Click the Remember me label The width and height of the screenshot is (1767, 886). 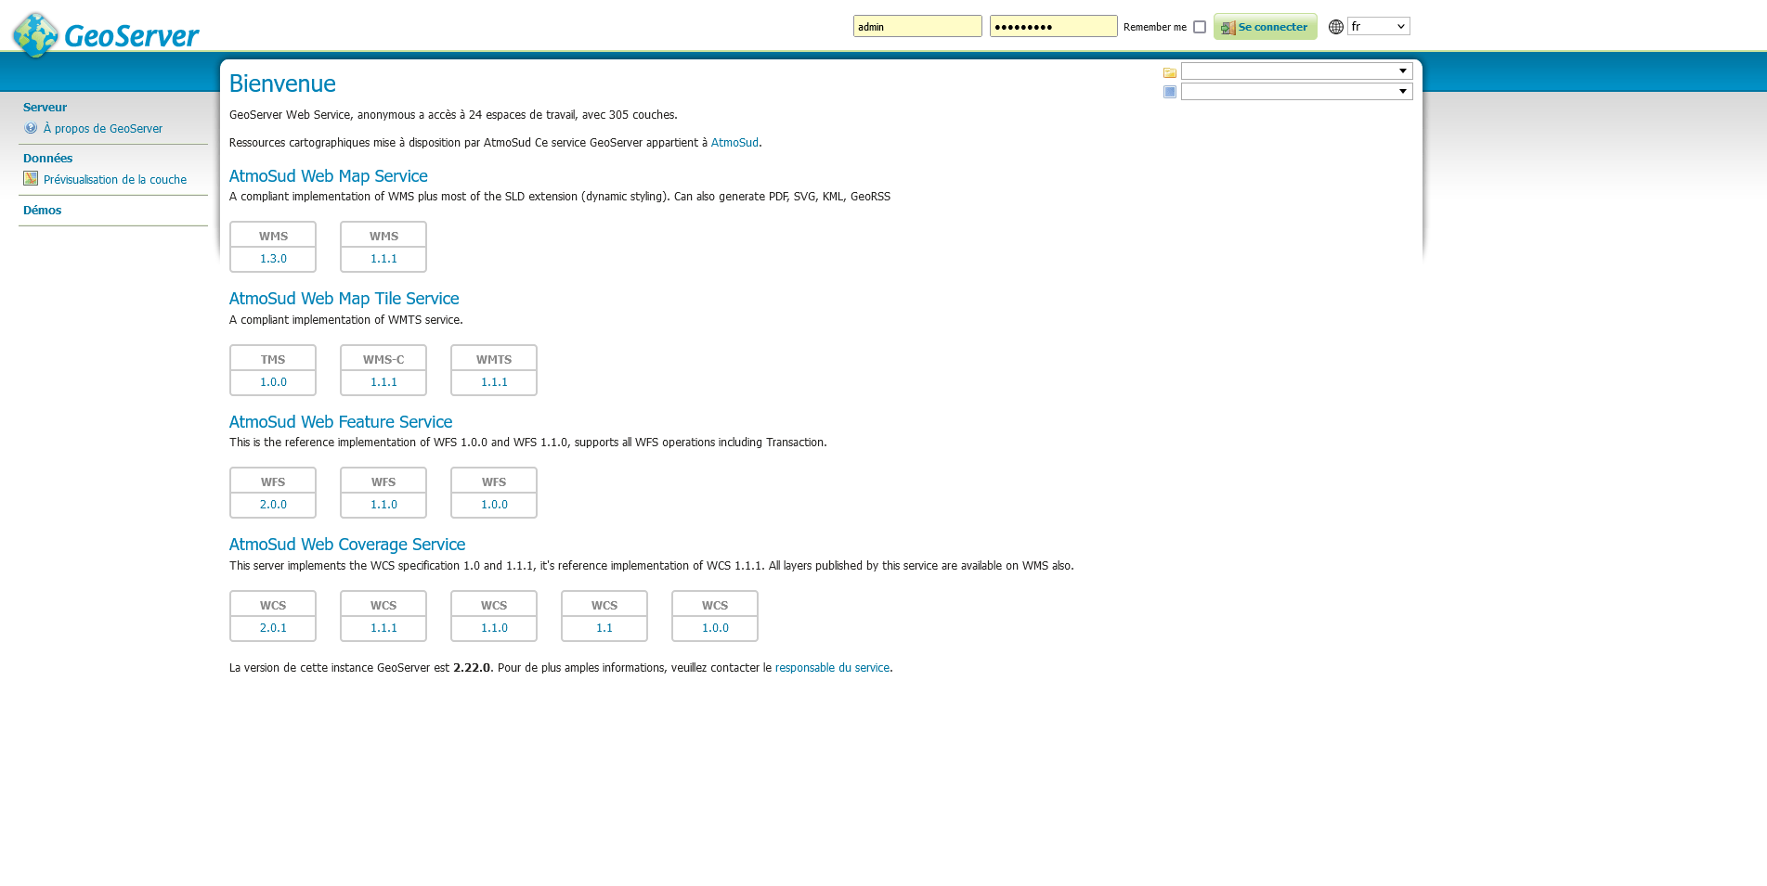coord(1155,27)
